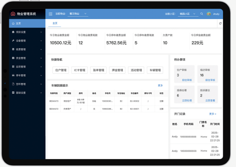Image resolution: width=236 pixels, height=167 pixels.
Task: Click the search magnifier icon
Action: (x=202, y=14)
